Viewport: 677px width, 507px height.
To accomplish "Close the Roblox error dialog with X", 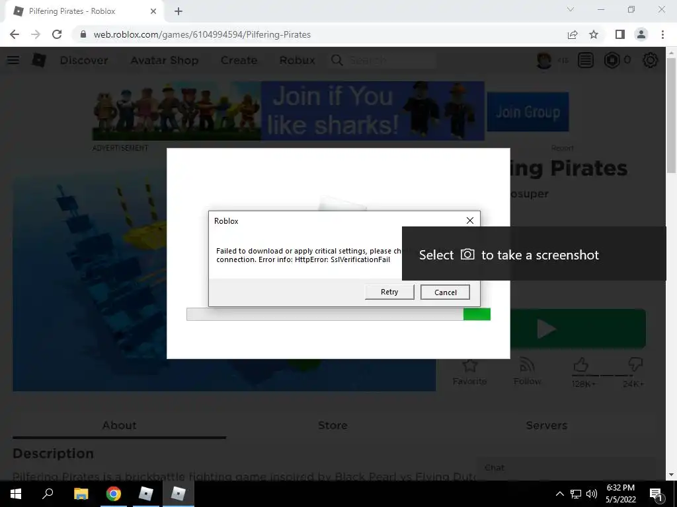I will tap(470, 220).
